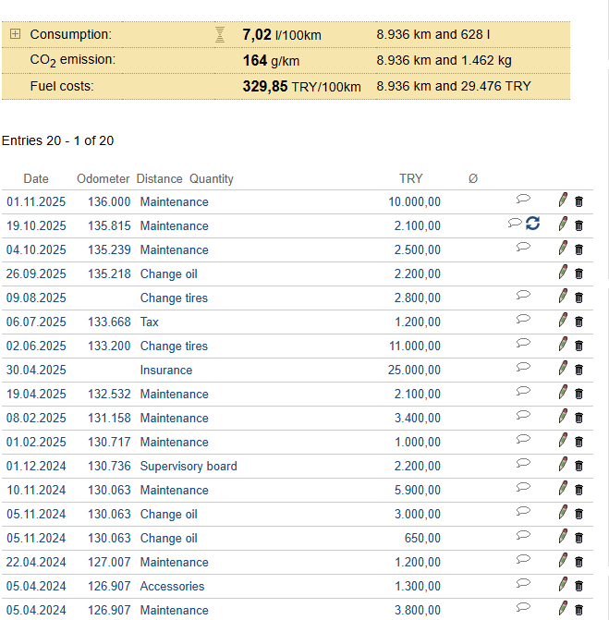Click the Odometer column header

[103, 178]
